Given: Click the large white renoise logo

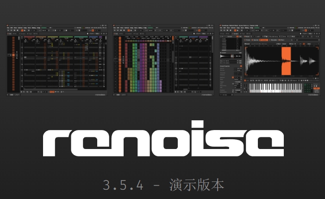Looking at the screenshot, I should coord(163,138).
